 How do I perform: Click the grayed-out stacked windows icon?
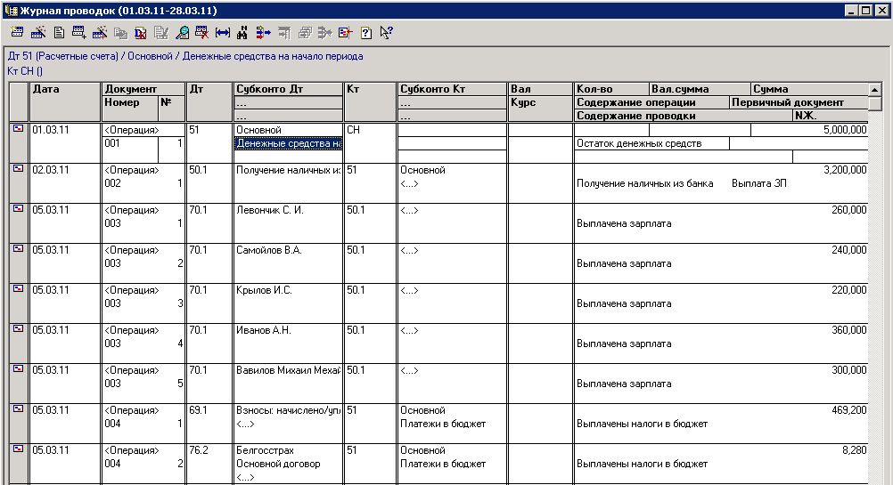tap(305, 33)
